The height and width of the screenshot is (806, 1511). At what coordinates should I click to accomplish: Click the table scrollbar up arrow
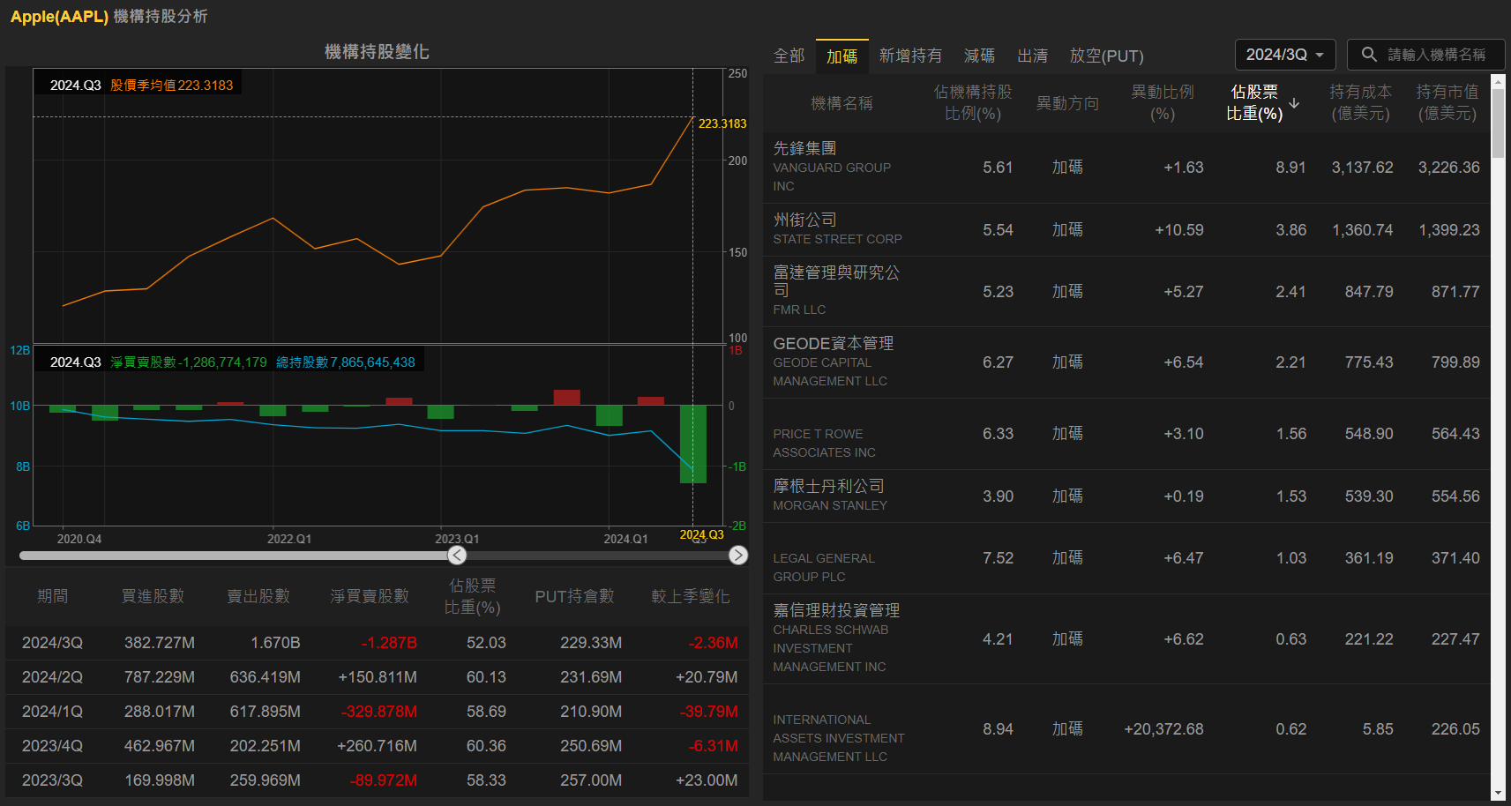coord(1498,80)
